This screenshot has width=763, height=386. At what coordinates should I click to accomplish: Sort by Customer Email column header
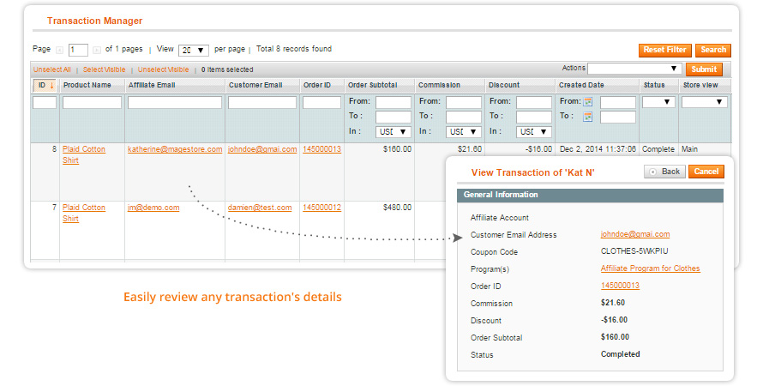[x=255, y=85]
